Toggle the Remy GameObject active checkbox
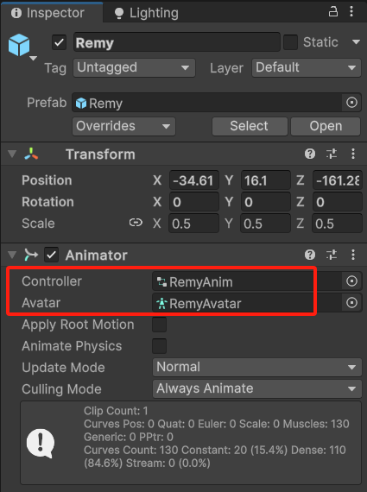Image resolution: width=367 pixels, height=492 pixels. click(59, 42)
